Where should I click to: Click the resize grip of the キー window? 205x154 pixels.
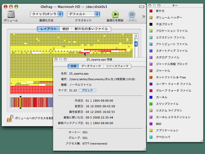tap(202, 140)
